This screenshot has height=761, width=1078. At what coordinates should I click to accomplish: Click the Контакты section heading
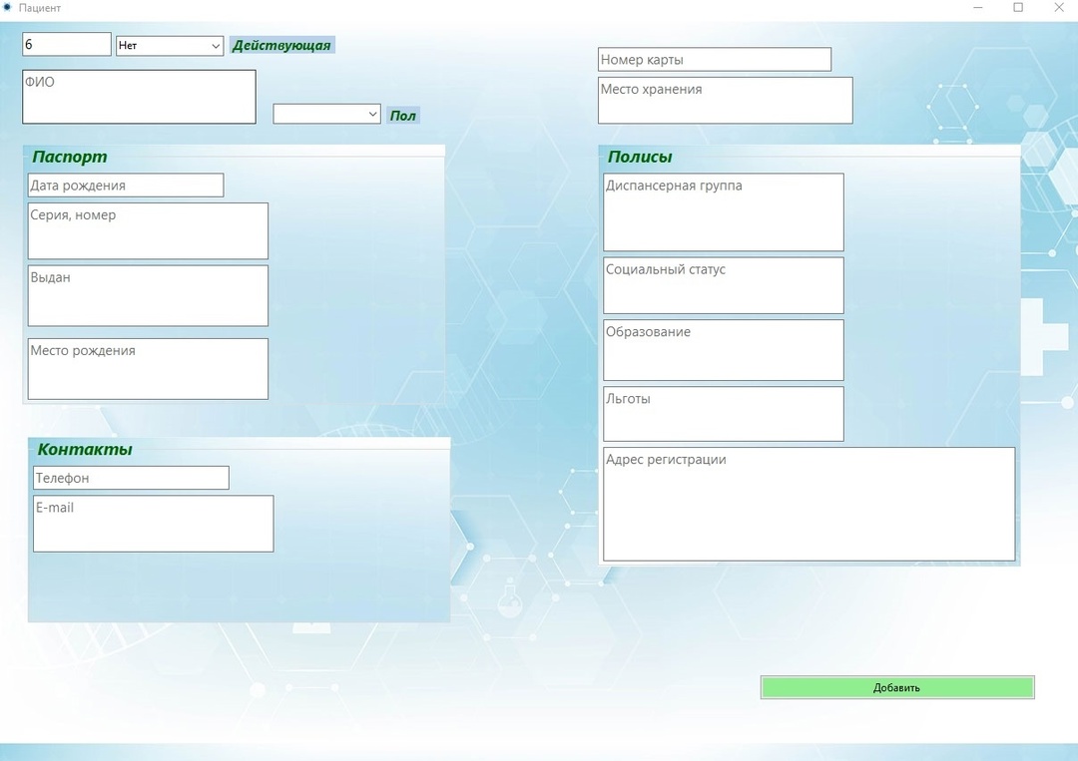(85, 449)
